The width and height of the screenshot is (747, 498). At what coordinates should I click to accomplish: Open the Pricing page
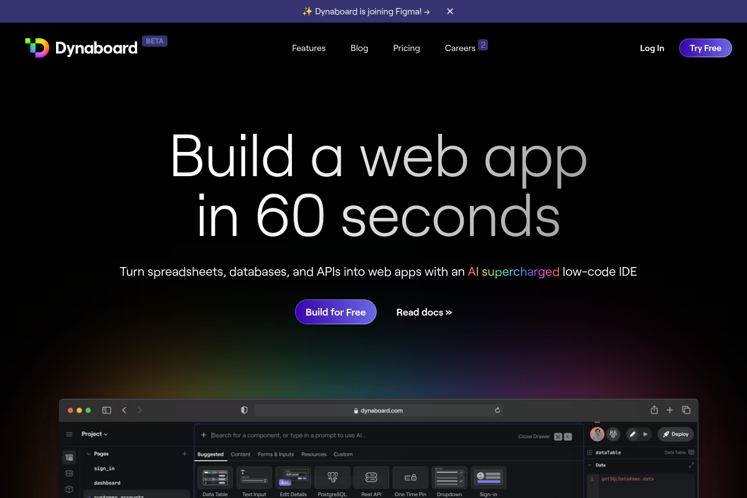[x=406, y=48]
